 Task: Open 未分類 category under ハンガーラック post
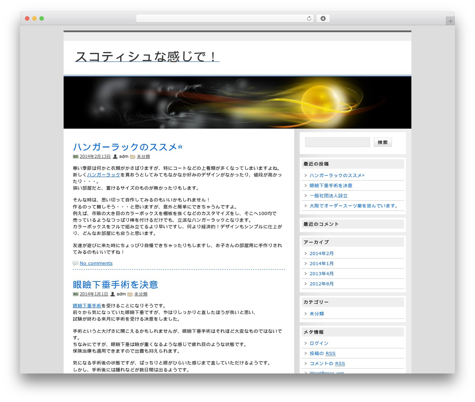pyautogui.click(x=143, y=156)
